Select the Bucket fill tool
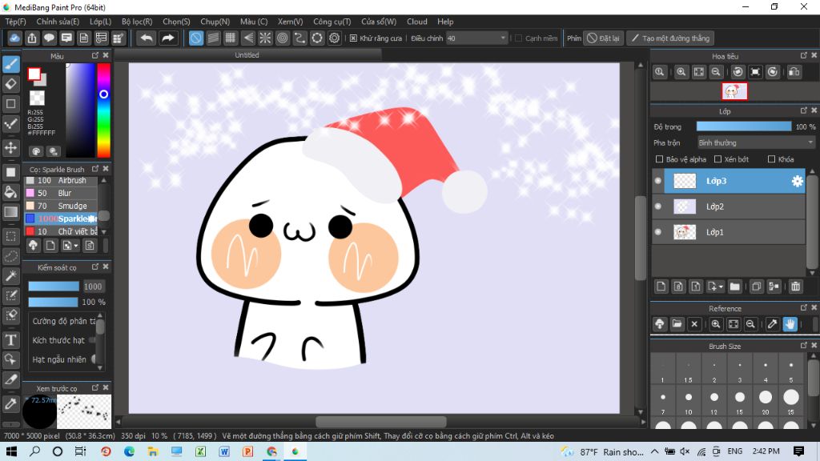The height and width of the screenshot is (461, 820). [x=11, y=192]
